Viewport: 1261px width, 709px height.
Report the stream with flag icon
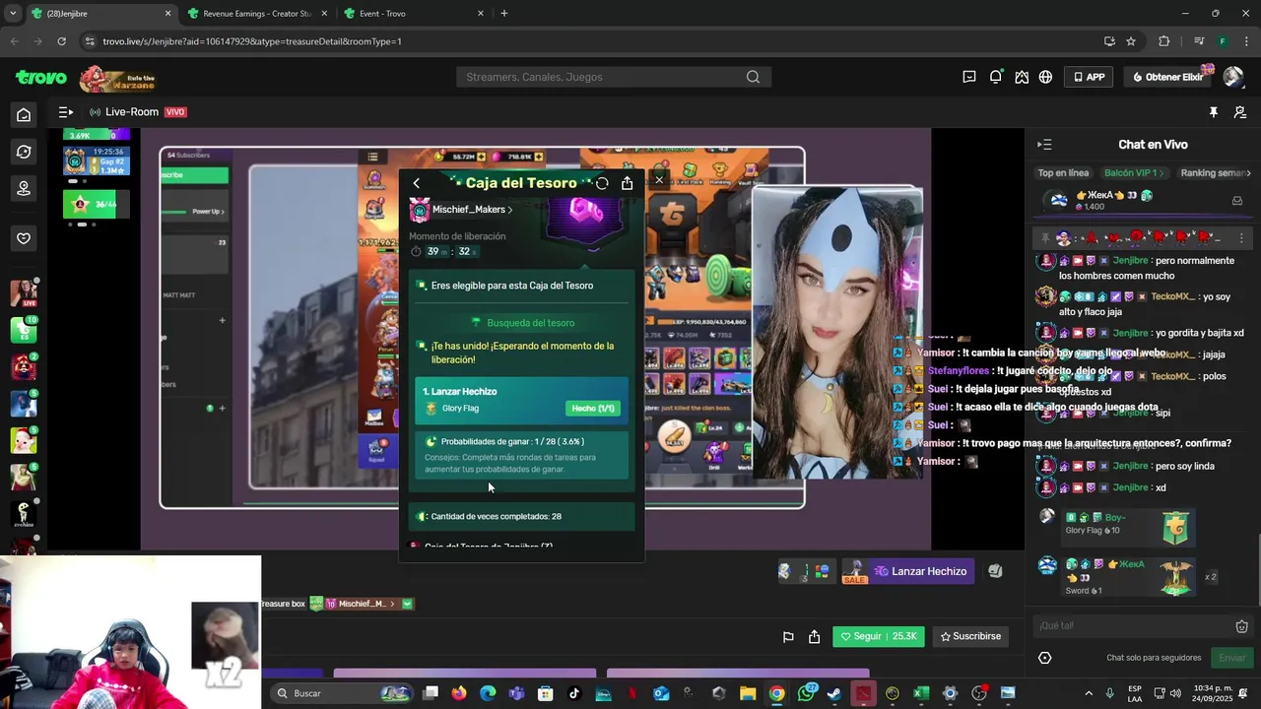(788, 637)
